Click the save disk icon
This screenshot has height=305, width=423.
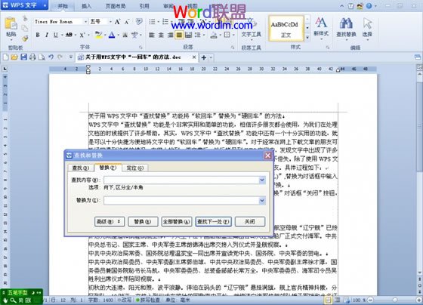(23, 57)
